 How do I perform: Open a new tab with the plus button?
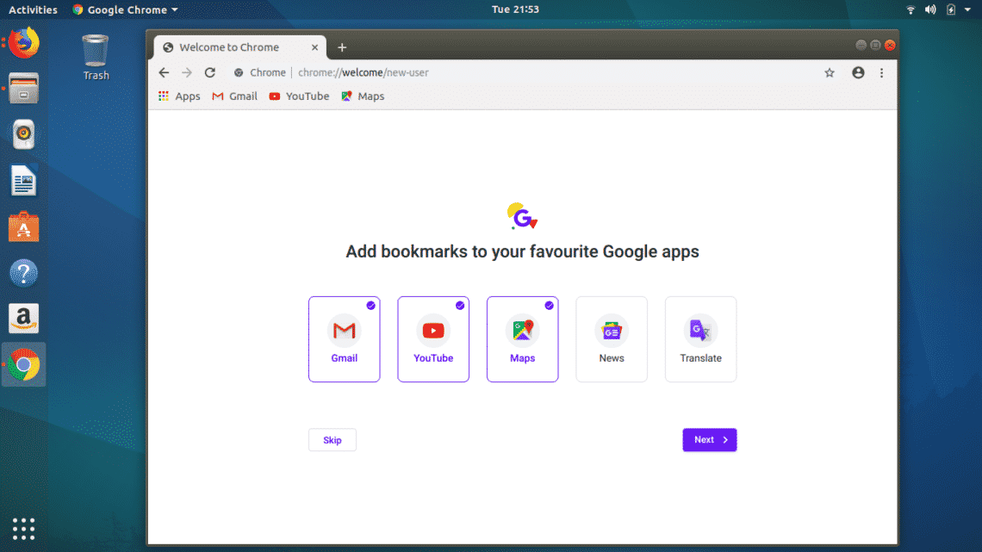click(342, 47)
